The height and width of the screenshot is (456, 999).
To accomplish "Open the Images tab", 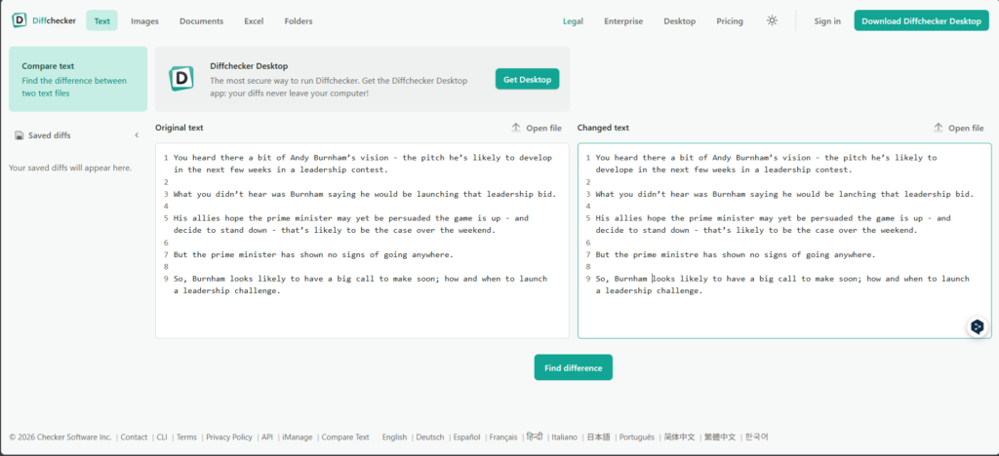I will (144, 21).
